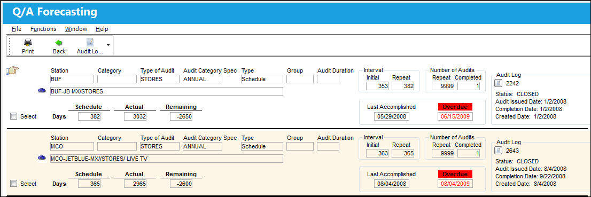This screenshot has width=591, height=197.
Task: Open audit log document icon 2242
Action: [x=498, y=83]
